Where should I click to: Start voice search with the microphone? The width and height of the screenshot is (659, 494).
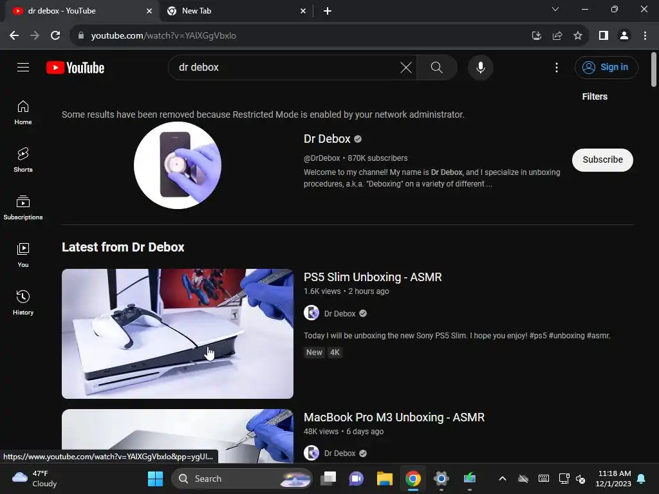pos(480,67)
